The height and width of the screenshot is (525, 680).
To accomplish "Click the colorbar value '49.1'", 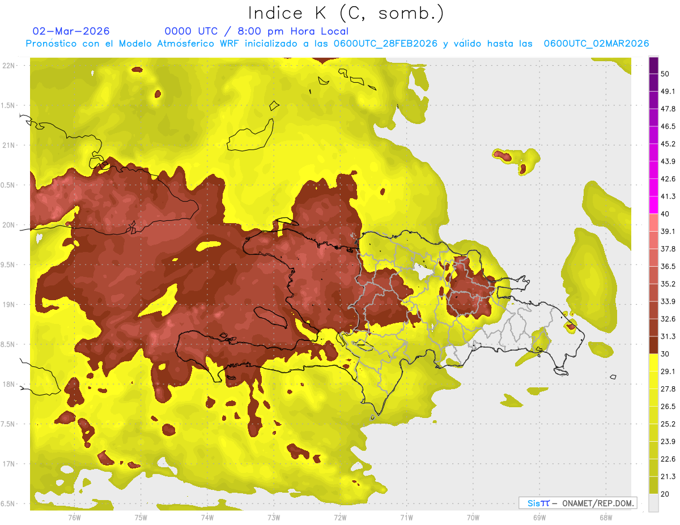I will click(668, 91).
